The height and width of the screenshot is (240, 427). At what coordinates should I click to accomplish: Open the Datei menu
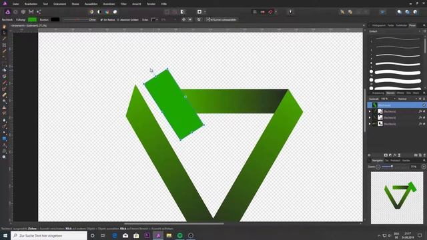click(16, 4)
